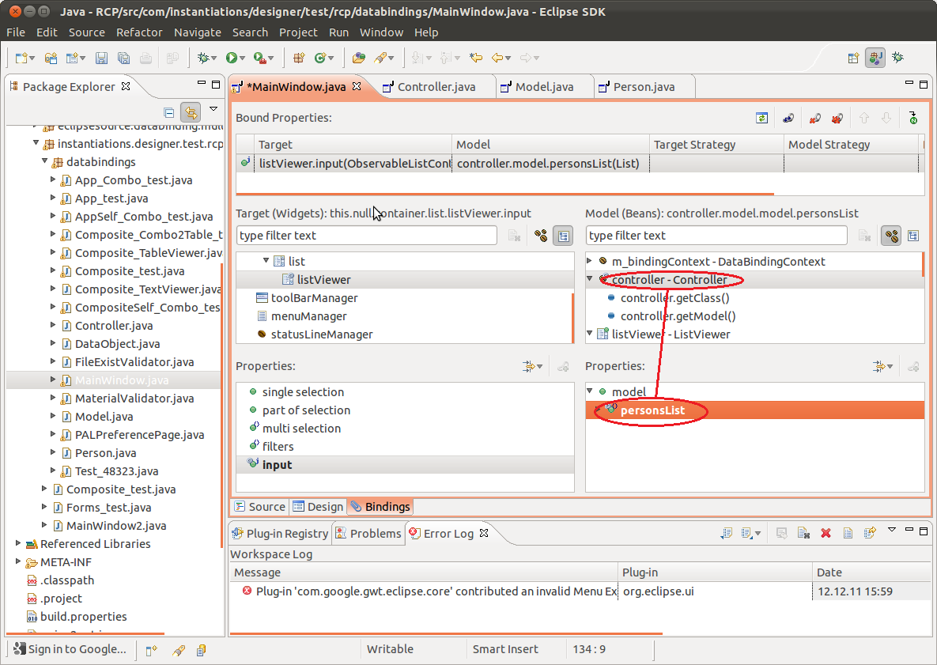
Task: Click the blue edit binding icon
Action: [x=788, y=119]
